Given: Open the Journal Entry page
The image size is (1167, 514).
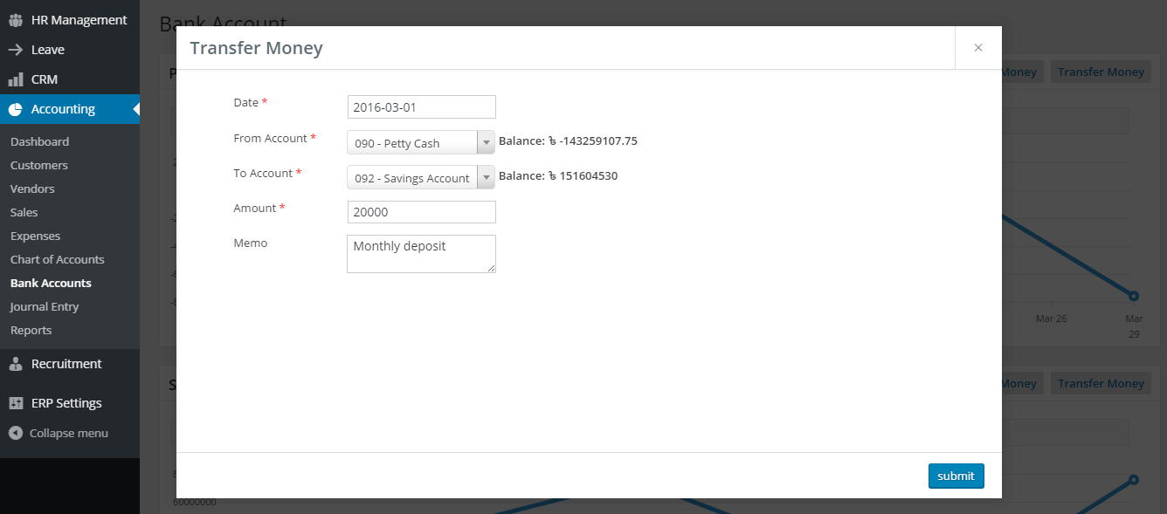Looking at the screenshot, I should pyautogui.click(x=45, y=306).
